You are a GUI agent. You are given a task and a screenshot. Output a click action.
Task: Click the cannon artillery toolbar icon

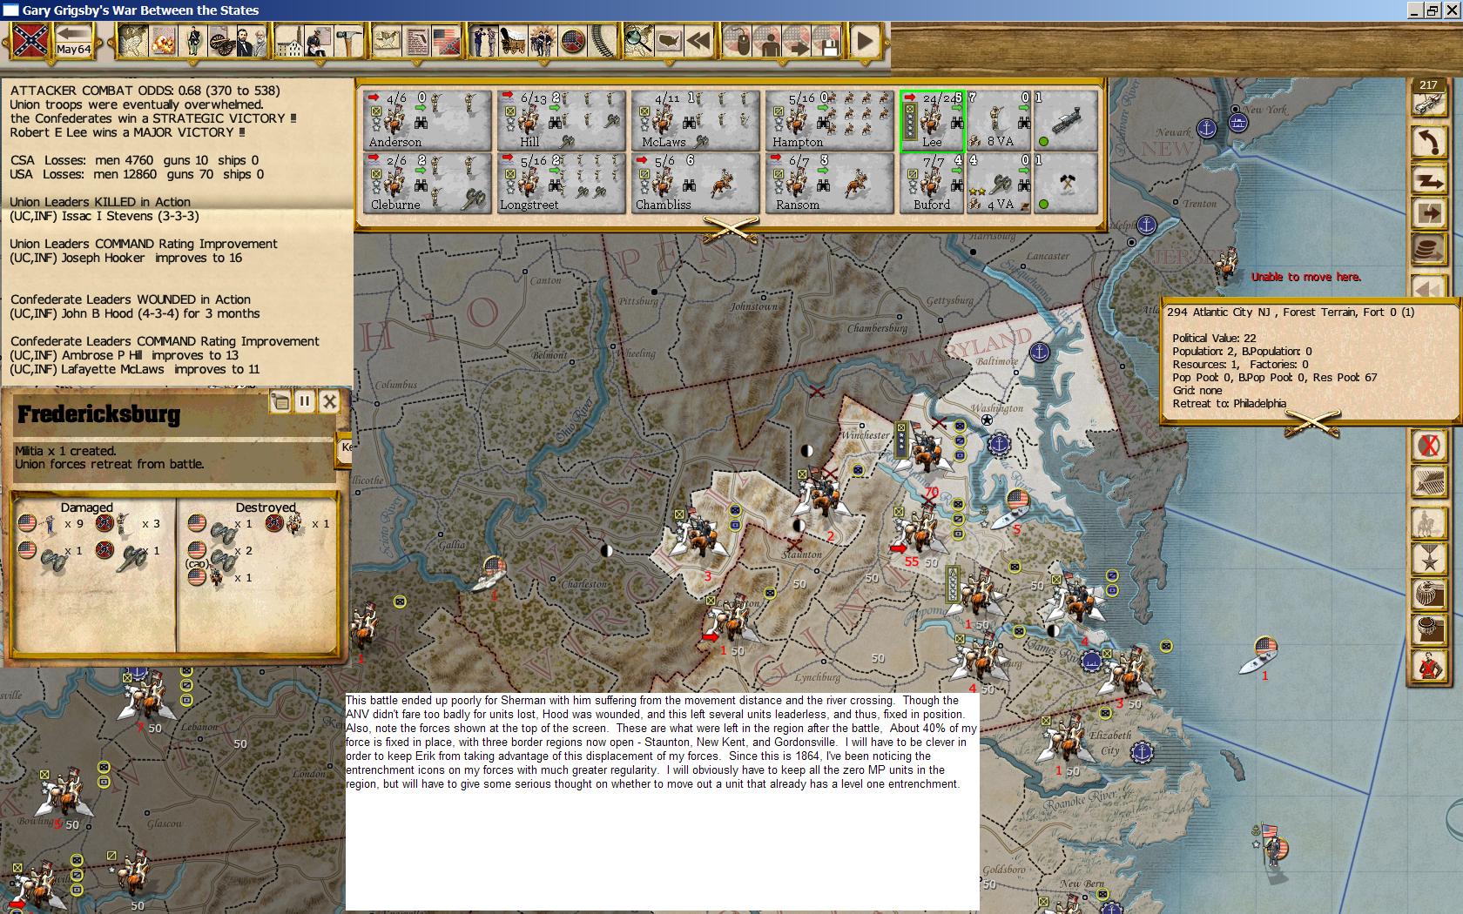coord(221,41)
